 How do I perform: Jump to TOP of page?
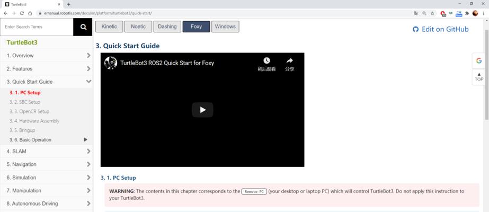coord(479,77)
